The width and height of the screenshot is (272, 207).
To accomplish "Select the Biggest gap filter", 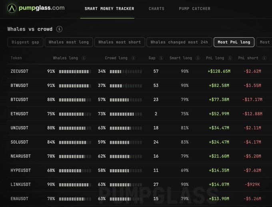I will click(x=25, y=42).
